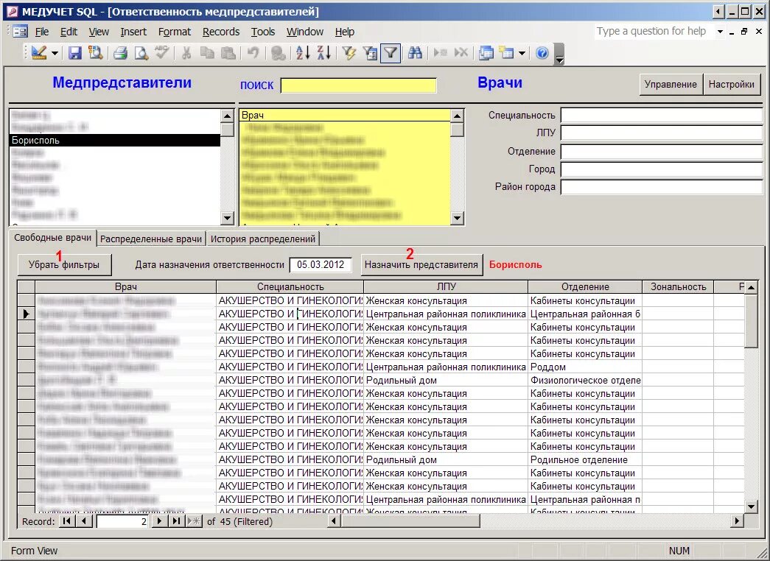Toggle the Apply/Remove Filter funnel button
Screen dimensions: 770x561
point(391,52)
